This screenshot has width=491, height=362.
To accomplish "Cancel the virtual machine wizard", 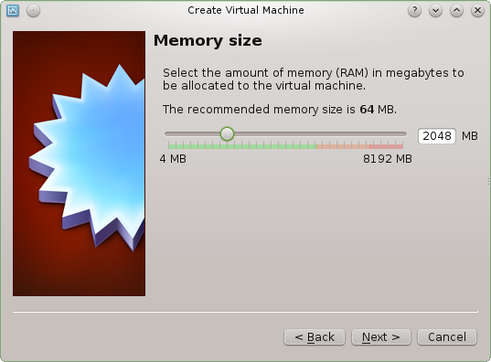I will point(447,337).
